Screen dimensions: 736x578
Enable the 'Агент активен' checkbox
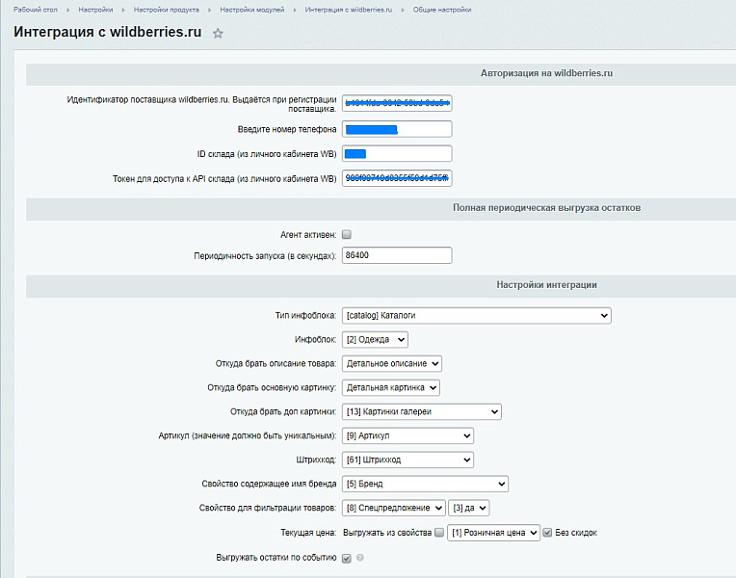tap(347, 234)
